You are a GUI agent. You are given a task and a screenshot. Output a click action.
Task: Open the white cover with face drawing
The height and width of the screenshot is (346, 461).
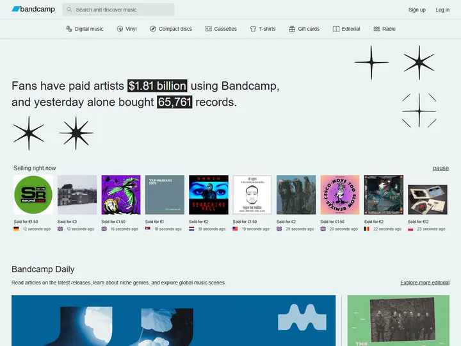[x=252, y=195]
